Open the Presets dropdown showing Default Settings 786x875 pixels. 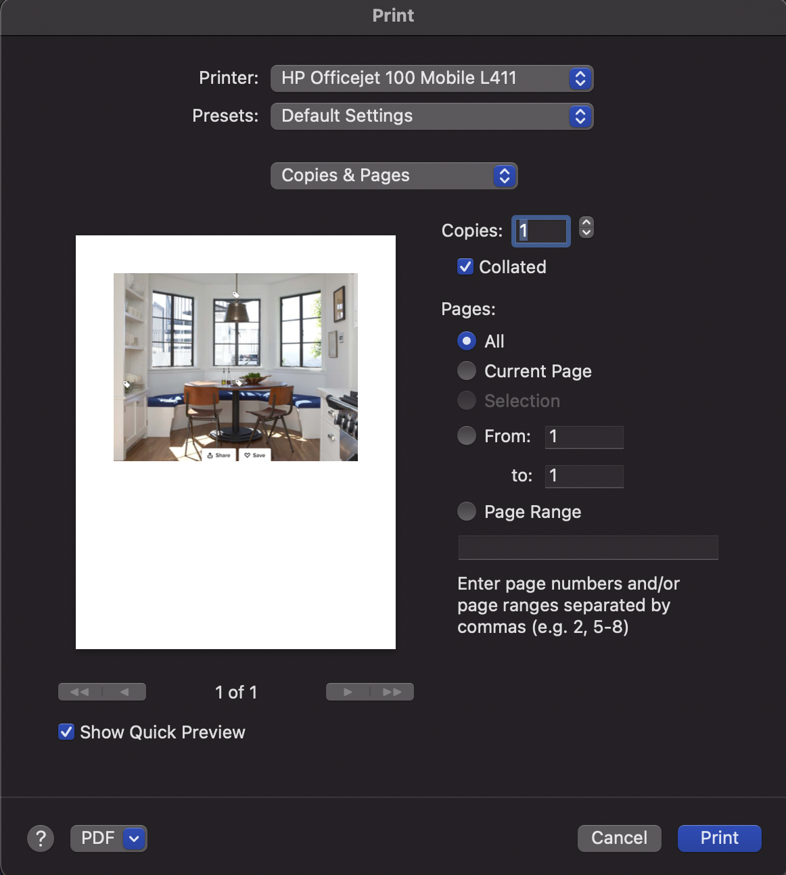[432, 116]
